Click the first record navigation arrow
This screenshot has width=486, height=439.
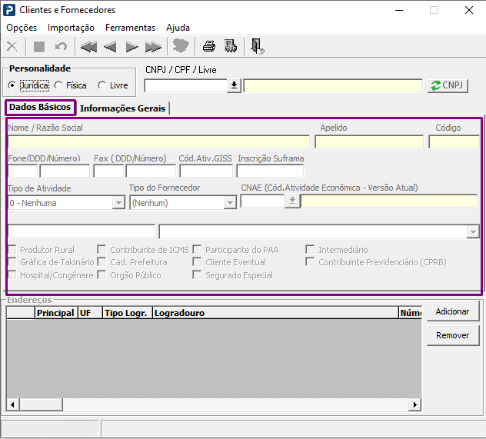click(x=88, y=47)
